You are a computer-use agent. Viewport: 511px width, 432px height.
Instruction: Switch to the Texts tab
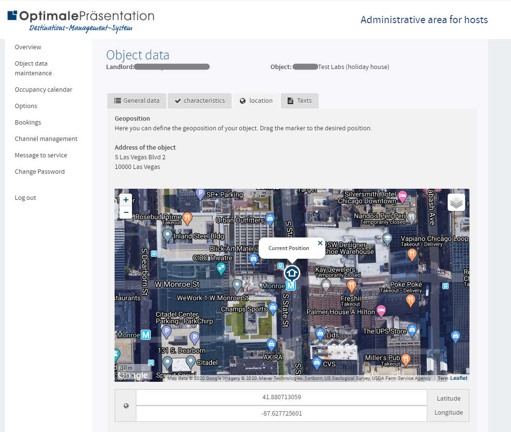tap(300, 101)
